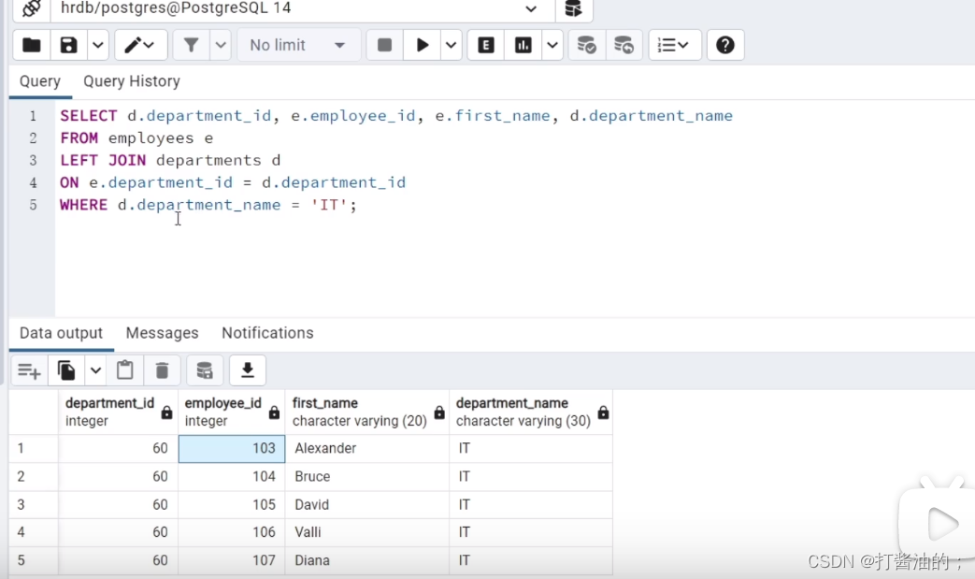Download results as file

click(x=248, y=371)
